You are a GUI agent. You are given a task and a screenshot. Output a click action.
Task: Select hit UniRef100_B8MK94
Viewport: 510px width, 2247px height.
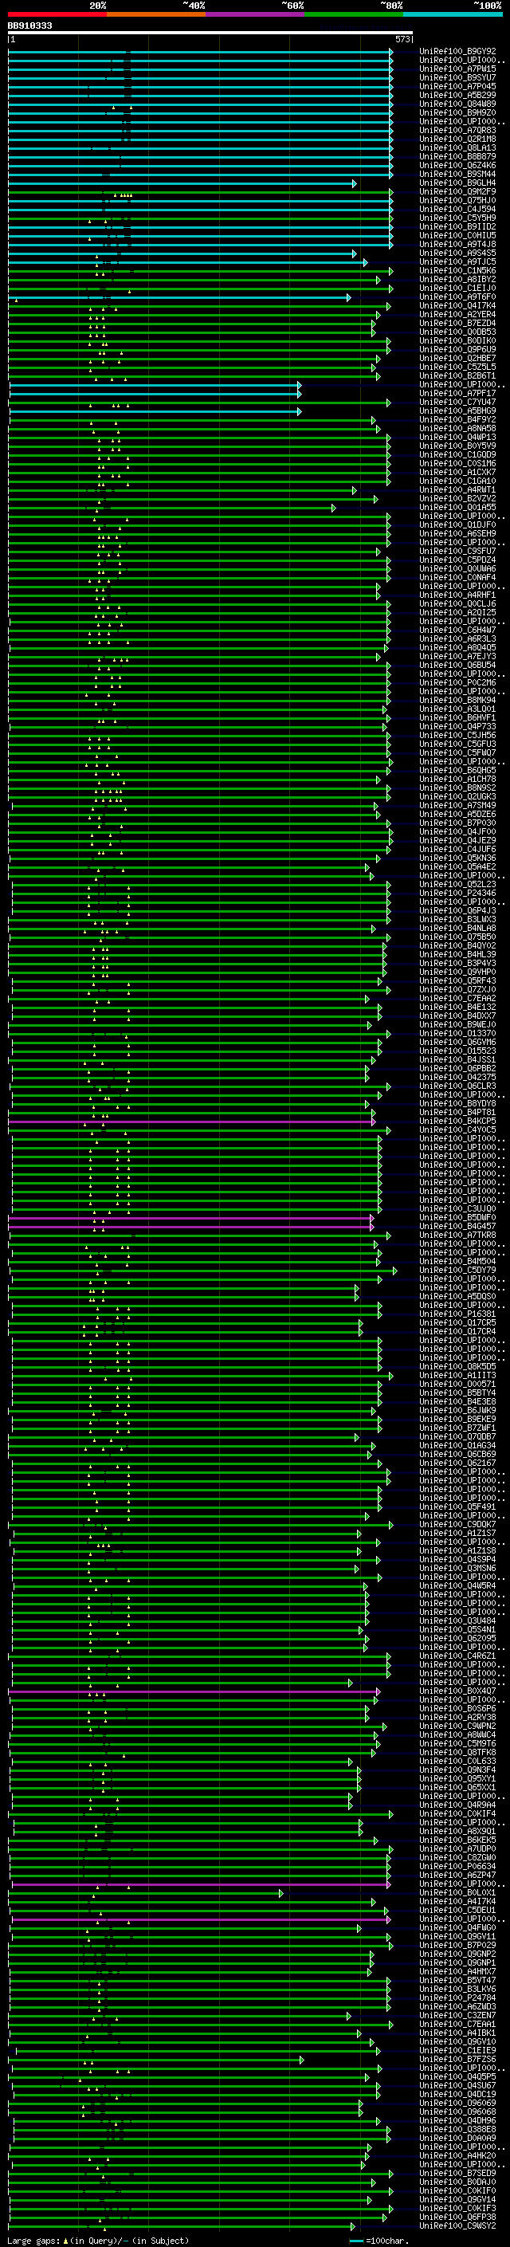[457, 701]
